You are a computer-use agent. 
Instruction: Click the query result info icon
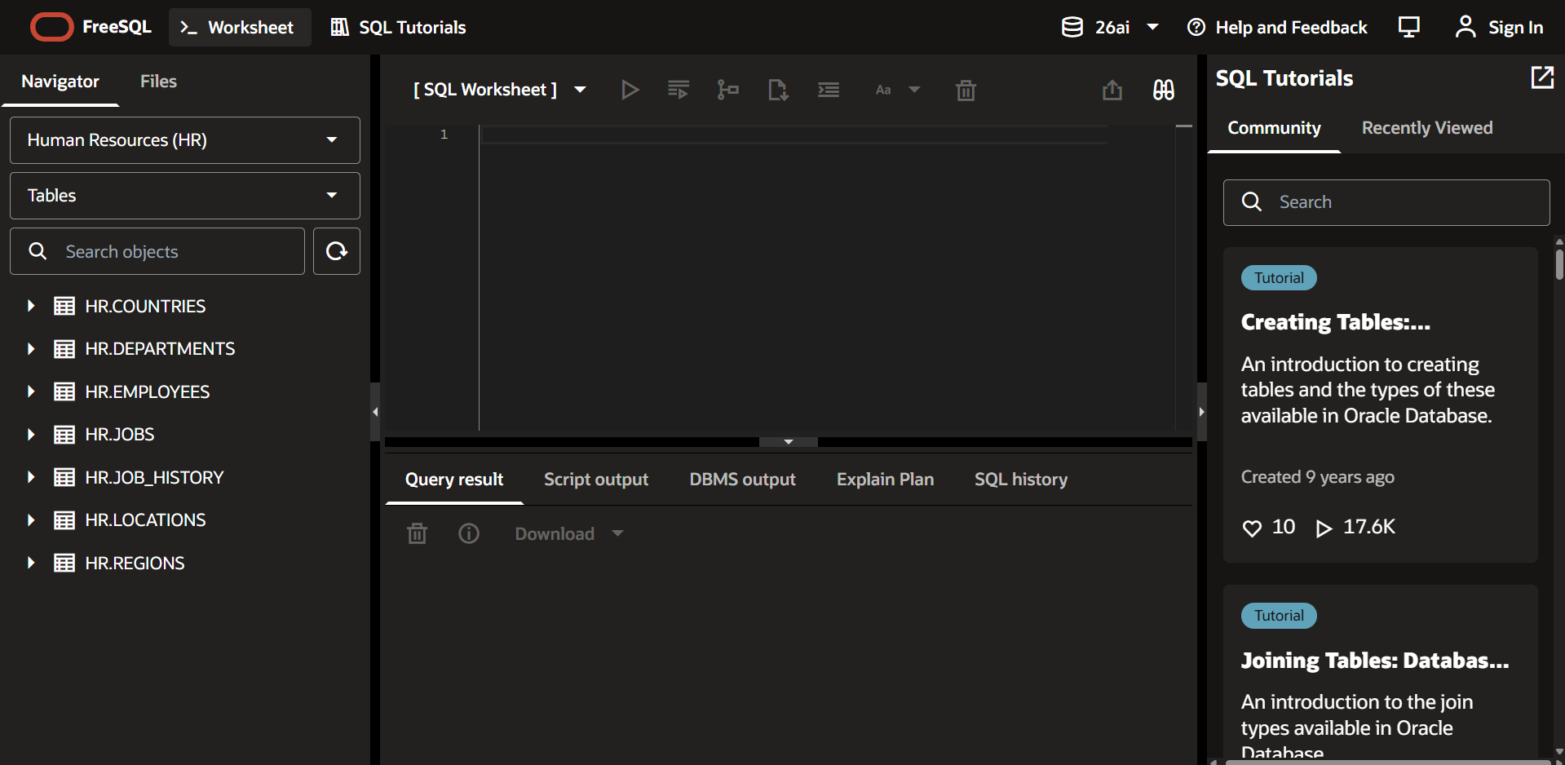click(x=469, y=533)
